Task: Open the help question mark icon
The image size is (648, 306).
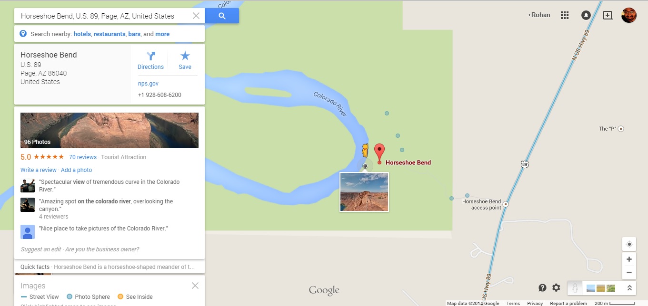Action: coord(542,287)
